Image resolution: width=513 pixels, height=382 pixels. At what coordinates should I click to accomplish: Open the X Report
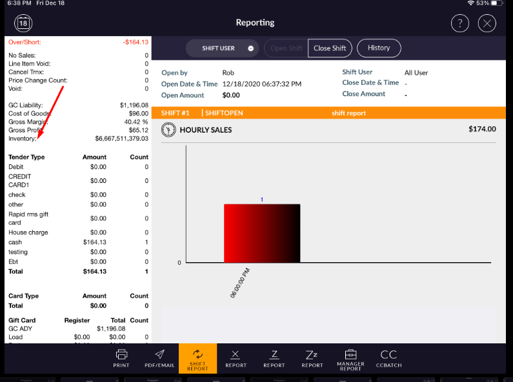(236, 358)
